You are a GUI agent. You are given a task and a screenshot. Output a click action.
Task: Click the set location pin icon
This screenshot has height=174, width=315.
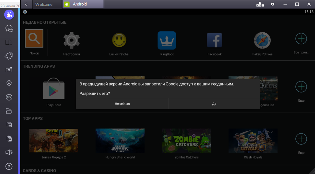click(x=9, y=83)
